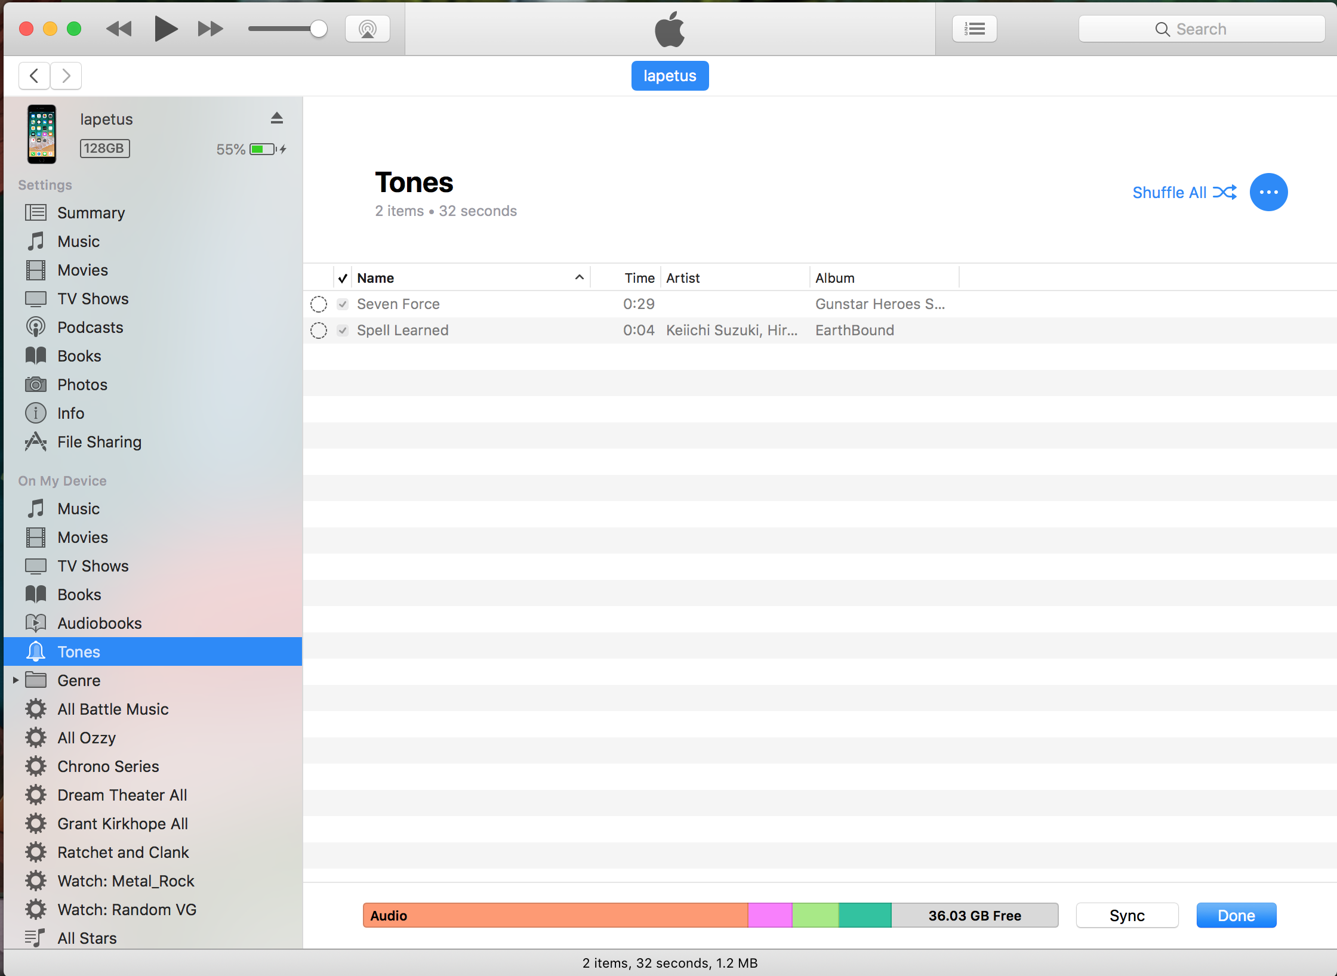This screenshot has height=976, width=1337.
Task: Expand the Genre folder disclosure triangle
Action: click(16, 680)
